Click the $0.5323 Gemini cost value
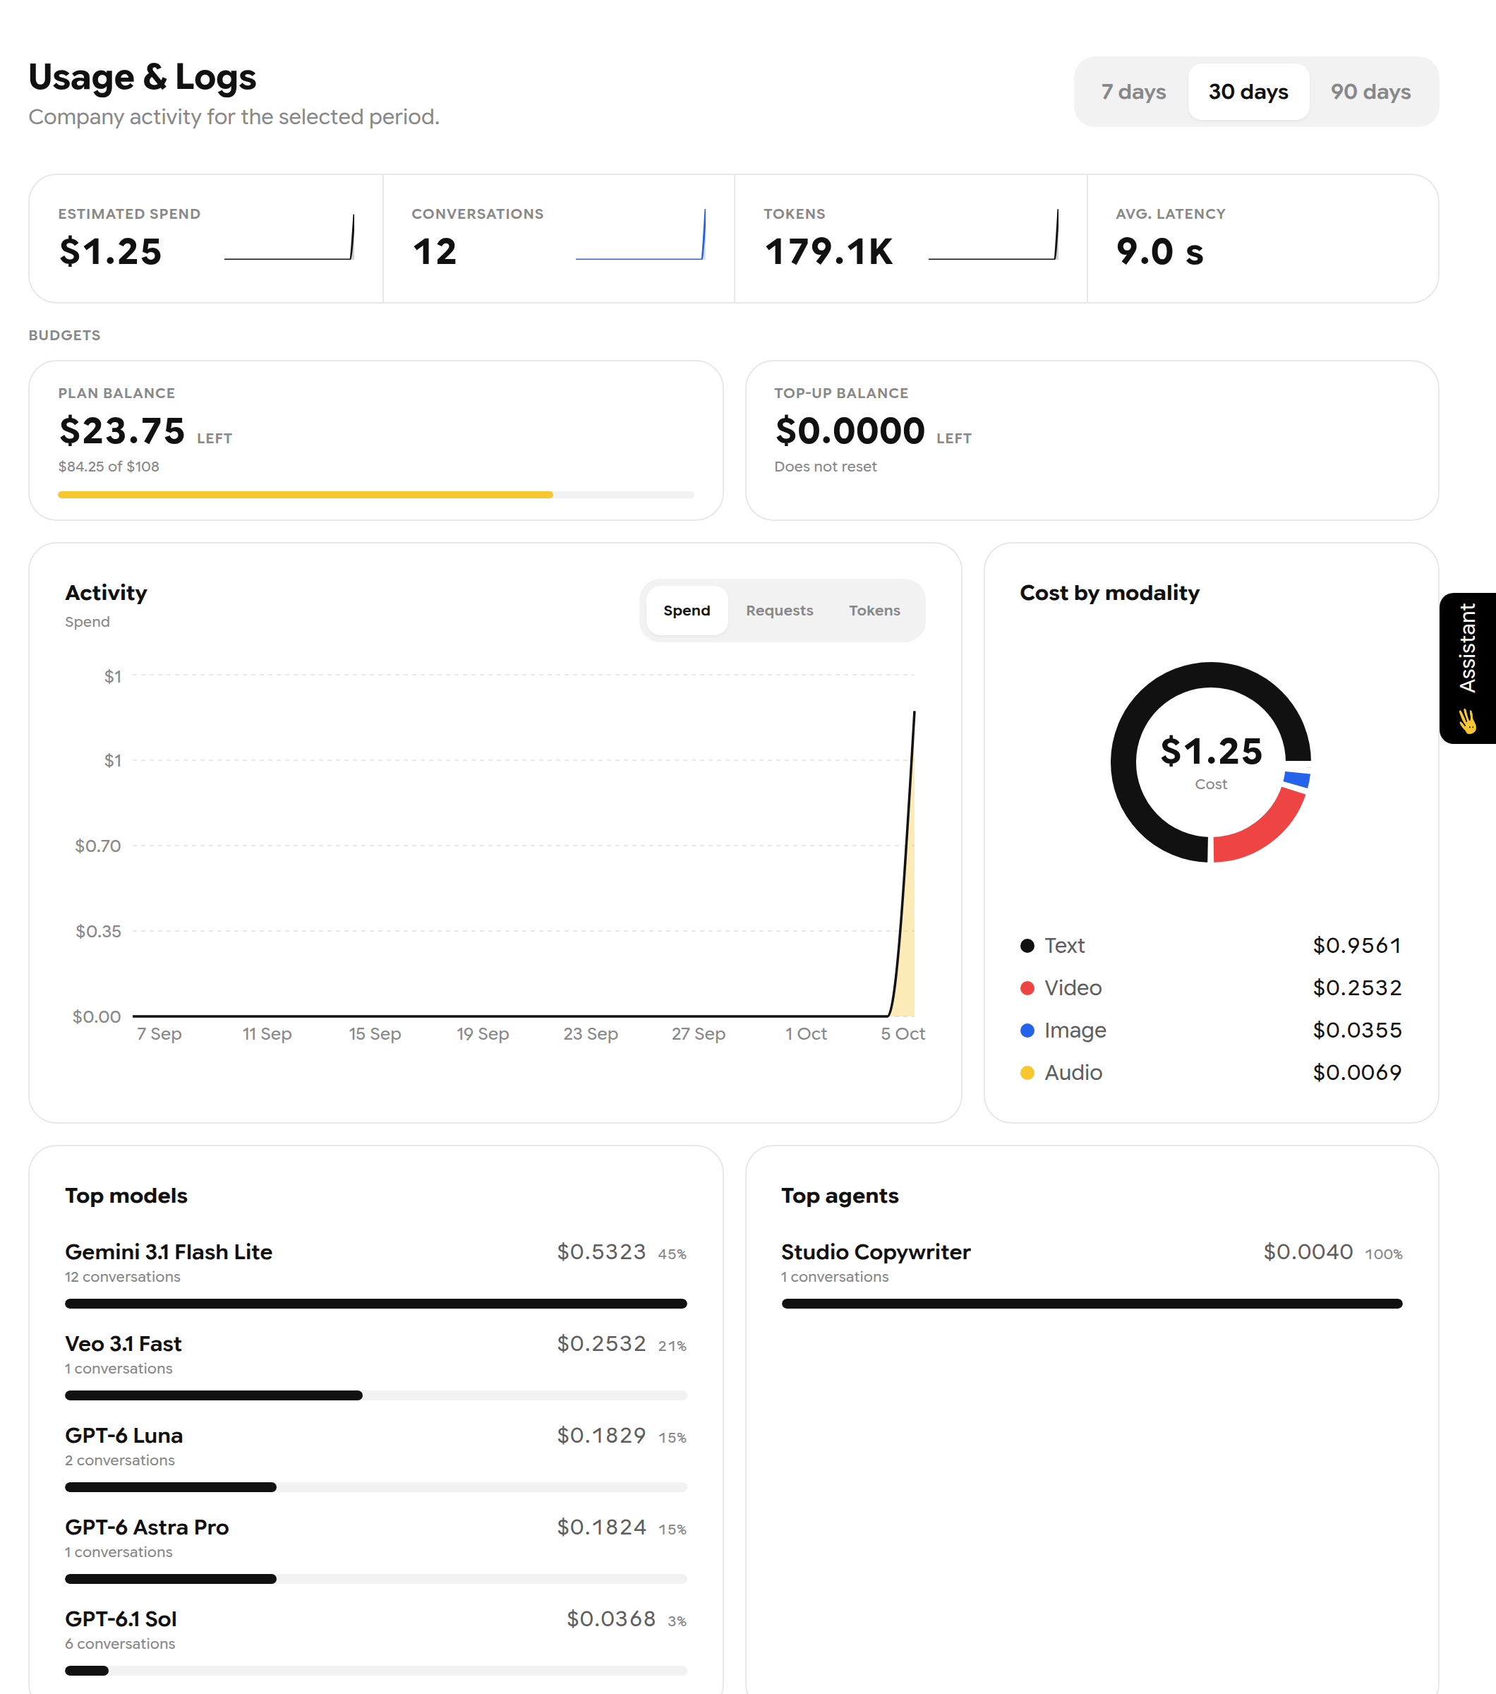Screen dimensions: 1496x1694 (x=601, y=1251)
